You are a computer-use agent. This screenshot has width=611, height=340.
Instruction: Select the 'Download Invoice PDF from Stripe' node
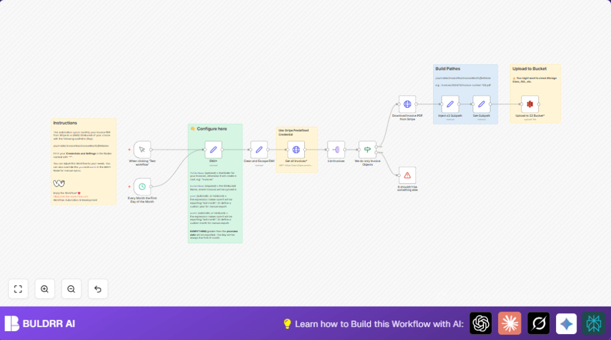(x=407, y=104)
